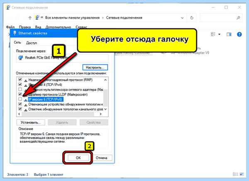
Task: Click the Настроить... button
Action: pos(95,67)
